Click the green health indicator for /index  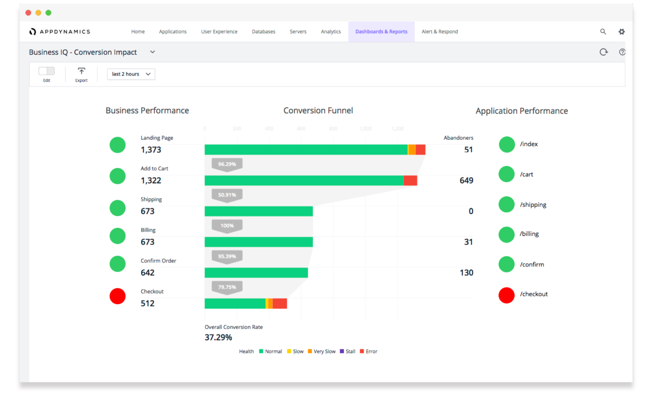pos(506,144)
